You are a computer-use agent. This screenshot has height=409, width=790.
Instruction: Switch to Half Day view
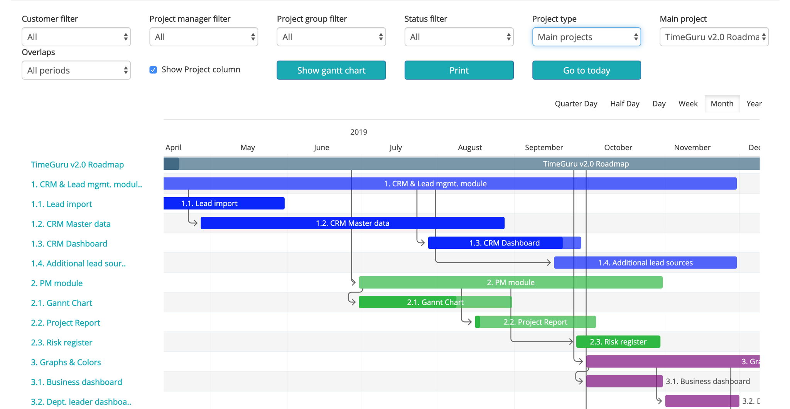(625, 104)
